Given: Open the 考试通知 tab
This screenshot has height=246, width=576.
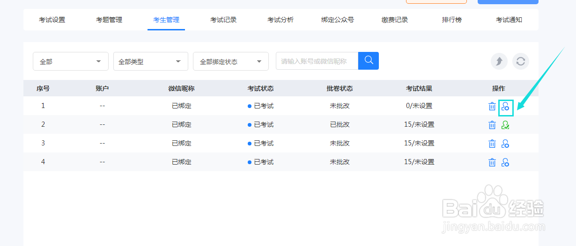Looking at the screenshot, I should coord(509,20).
